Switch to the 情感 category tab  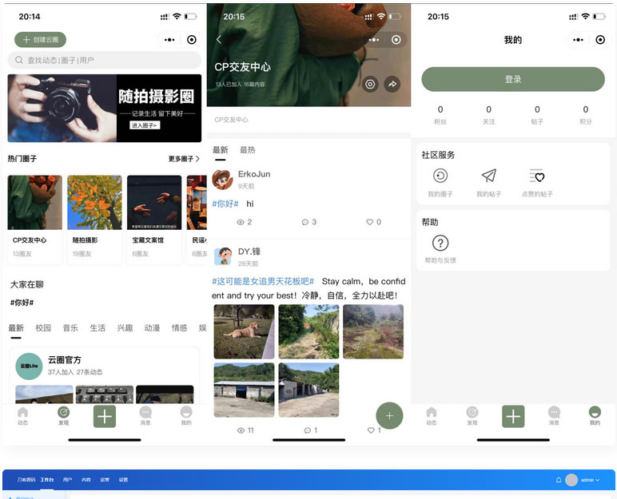179,327
